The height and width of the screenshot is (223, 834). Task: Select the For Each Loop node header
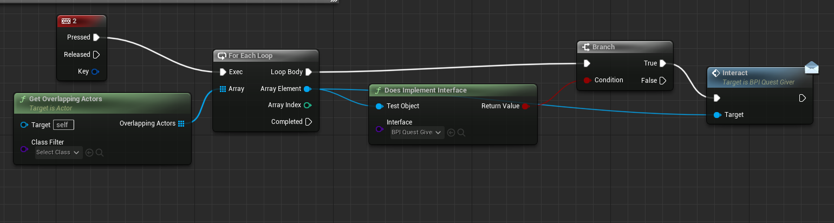(x=265, y=56)
